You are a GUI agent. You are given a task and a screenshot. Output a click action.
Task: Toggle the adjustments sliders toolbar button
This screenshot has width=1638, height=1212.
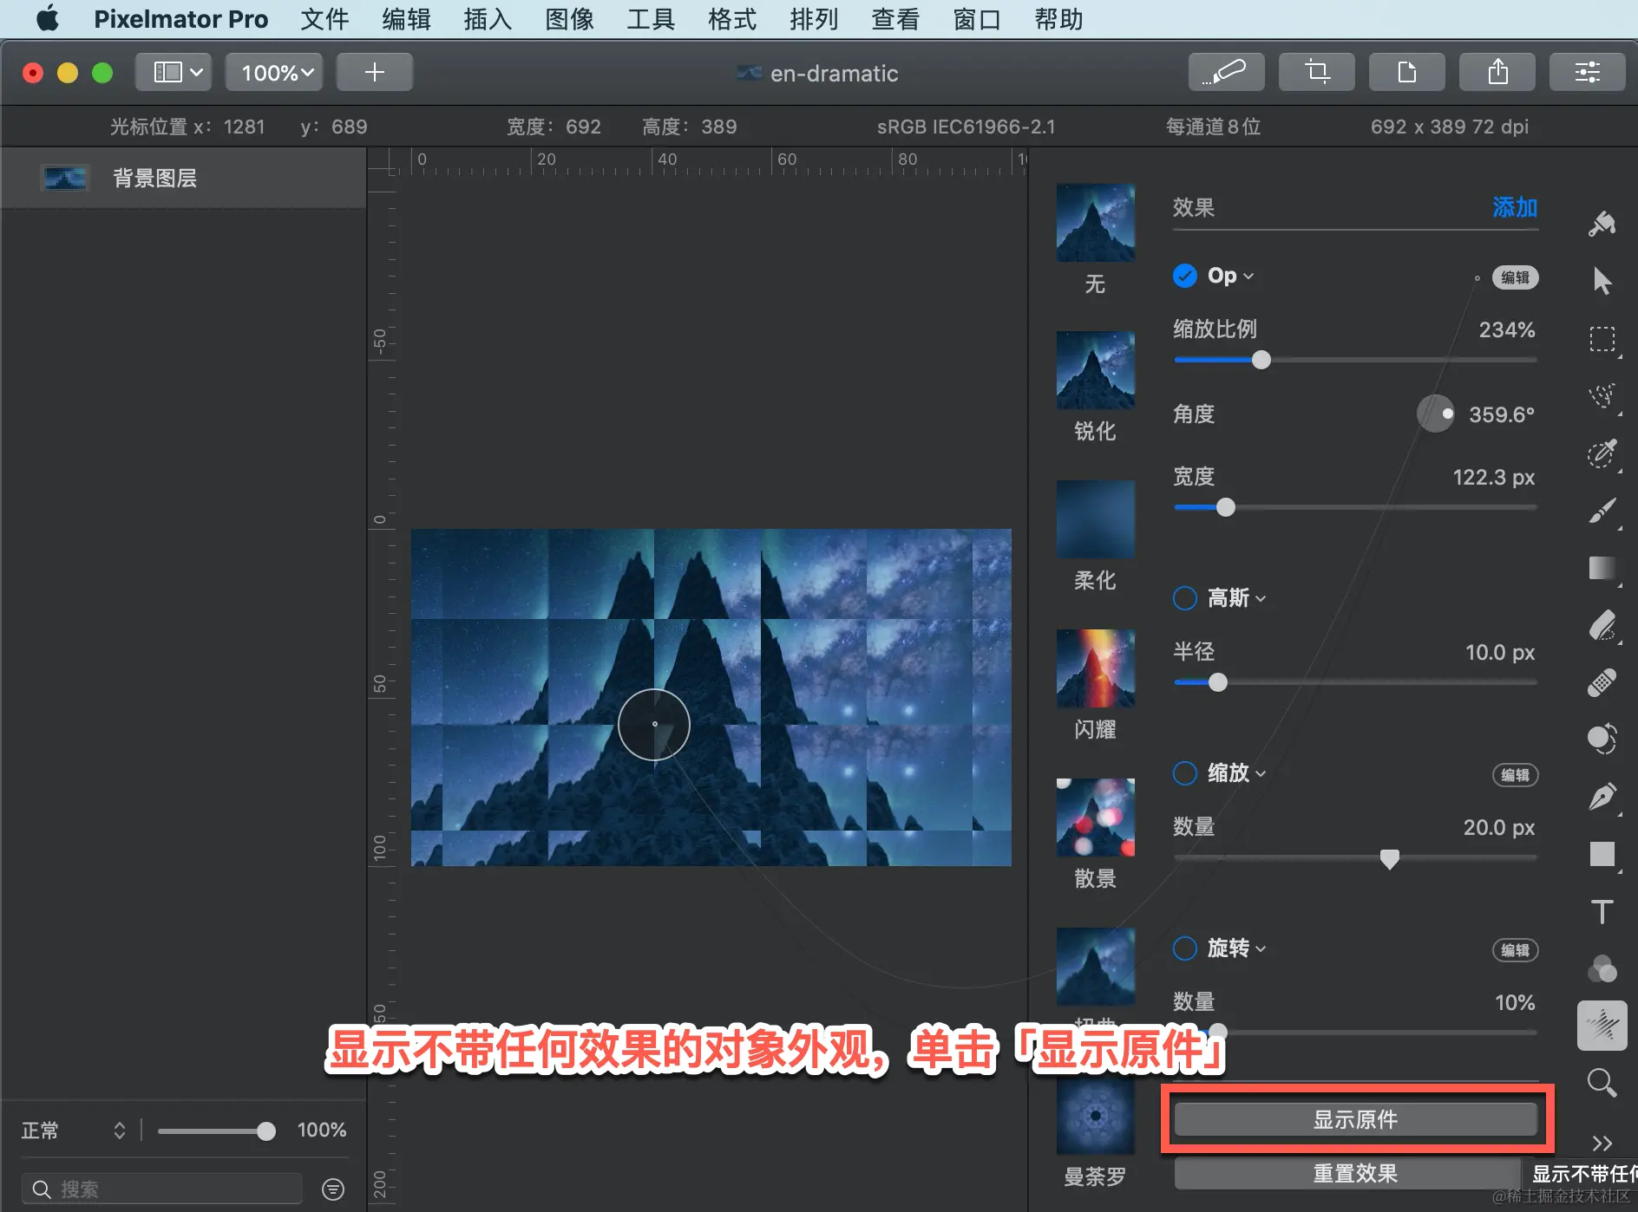click(1587, 72)
